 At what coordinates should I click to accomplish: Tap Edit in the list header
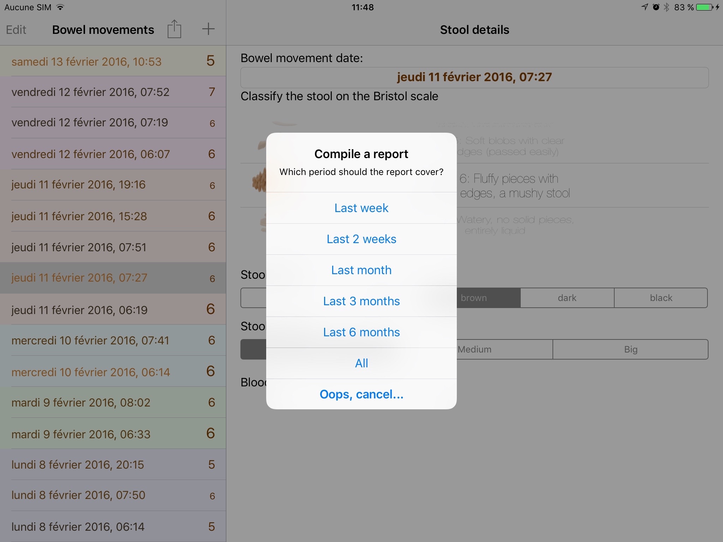click(x=16, y=30)
